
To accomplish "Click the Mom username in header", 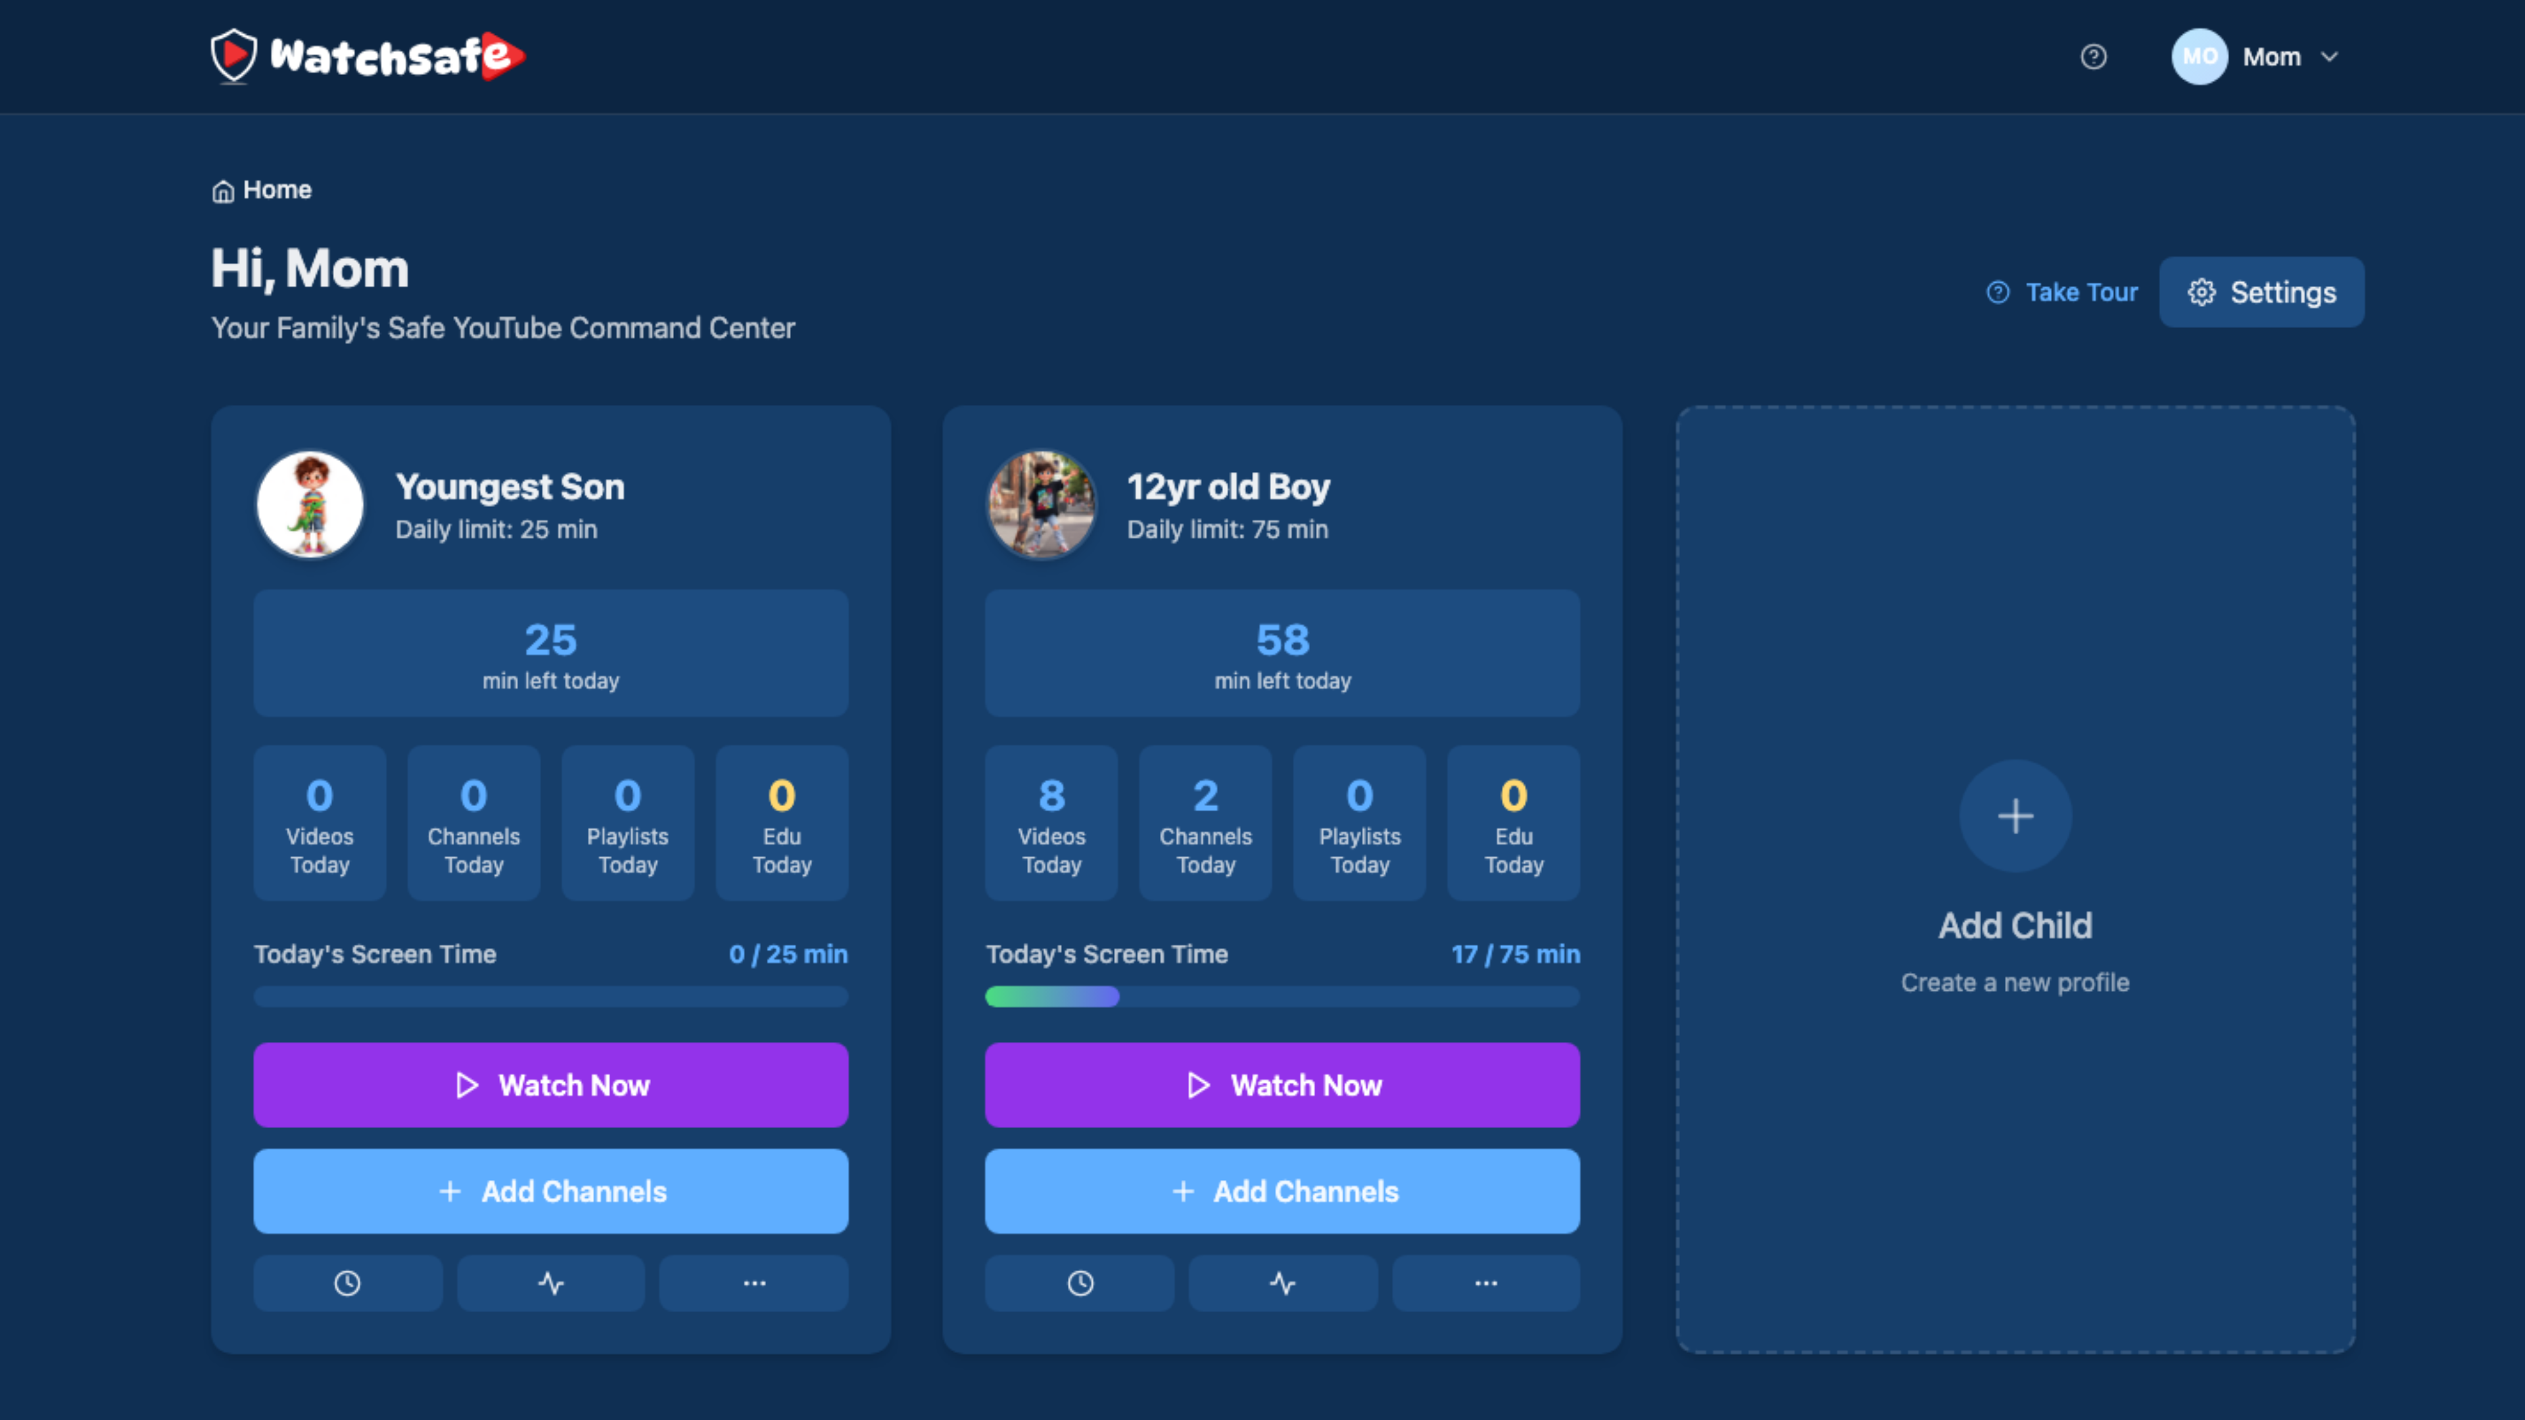I will (2271, 57).
